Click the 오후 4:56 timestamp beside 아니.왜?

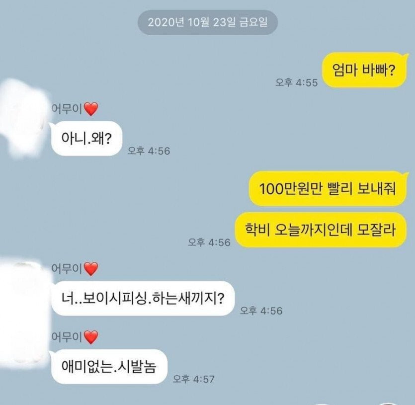149,151
